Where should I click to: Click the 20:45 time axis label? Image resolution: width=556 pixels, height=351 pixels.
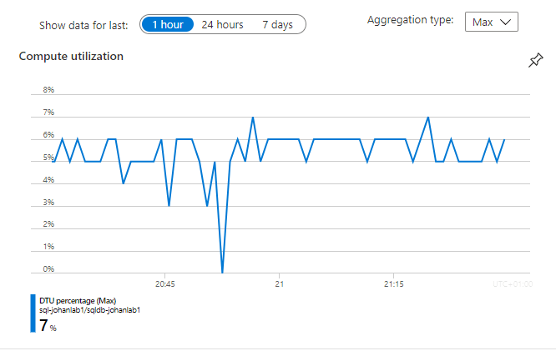[164, 284]
